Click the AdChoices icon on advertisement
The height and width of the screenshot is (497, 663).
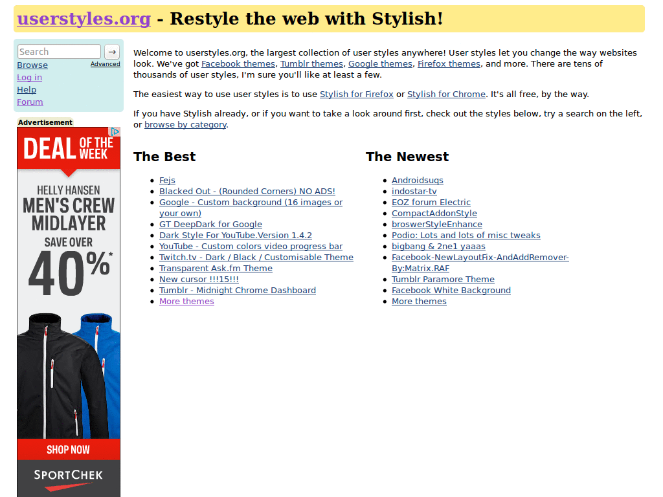(x=115, y=131)
